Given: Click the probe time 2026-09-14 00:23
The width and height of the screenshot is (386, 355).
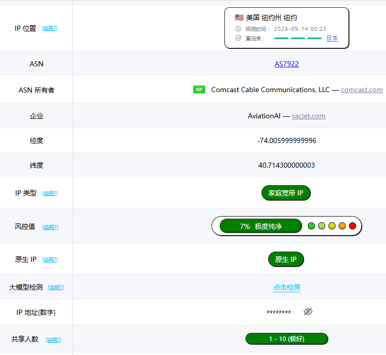Looking at the screenshot, I should (x=300, y=29).
